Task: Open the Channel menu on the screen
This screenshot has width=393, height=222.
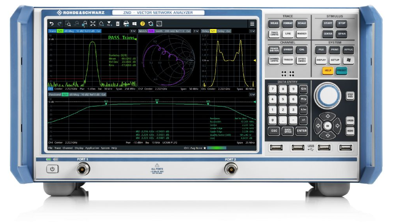Action: (x=68, y=148)
